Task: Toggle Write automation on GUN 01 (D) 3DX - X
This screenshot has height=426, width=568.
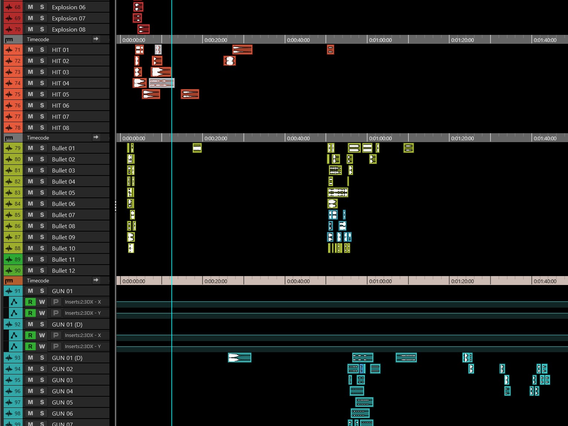Action: coord(42,335)
